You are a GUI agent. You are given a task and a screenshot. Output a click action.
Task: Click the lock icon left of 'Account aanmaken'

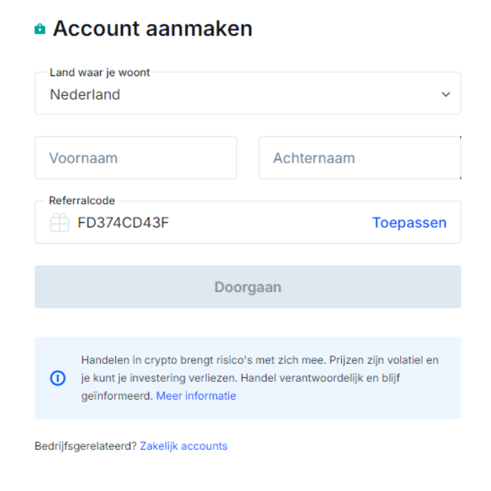click(41, 28)
